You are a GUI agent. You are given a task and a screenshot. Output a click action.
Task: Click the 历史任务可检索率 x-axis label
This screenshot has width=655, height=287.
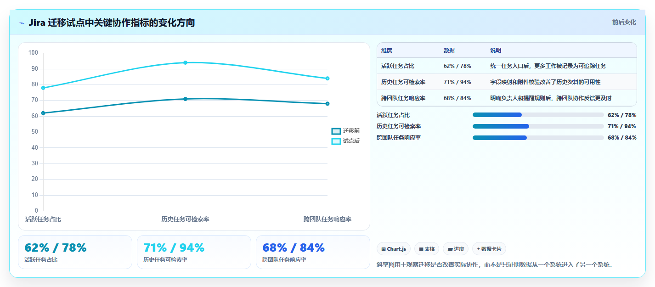point(185,219)
